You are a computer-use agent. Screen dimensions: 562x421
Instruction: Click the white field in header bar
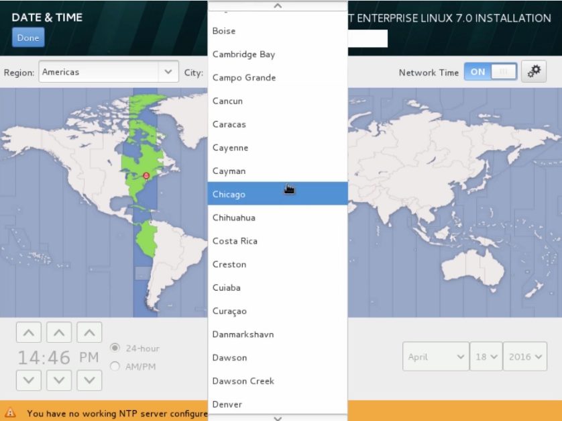(x=368, y=38)
